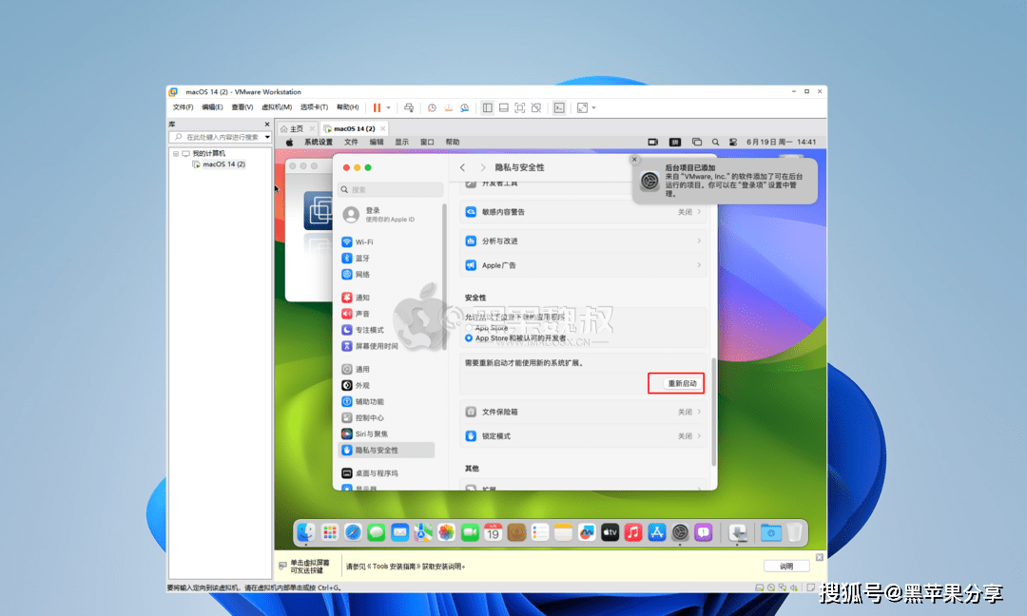Launch Apple TV from the dock
The height and width of the screenshot is (616, 1027).
tap(610, 532)
